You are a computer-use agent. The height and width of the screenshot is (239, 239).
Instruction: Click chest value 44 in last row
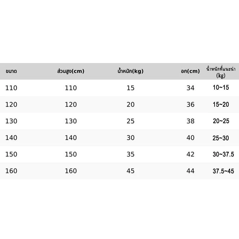pos(190,171)
